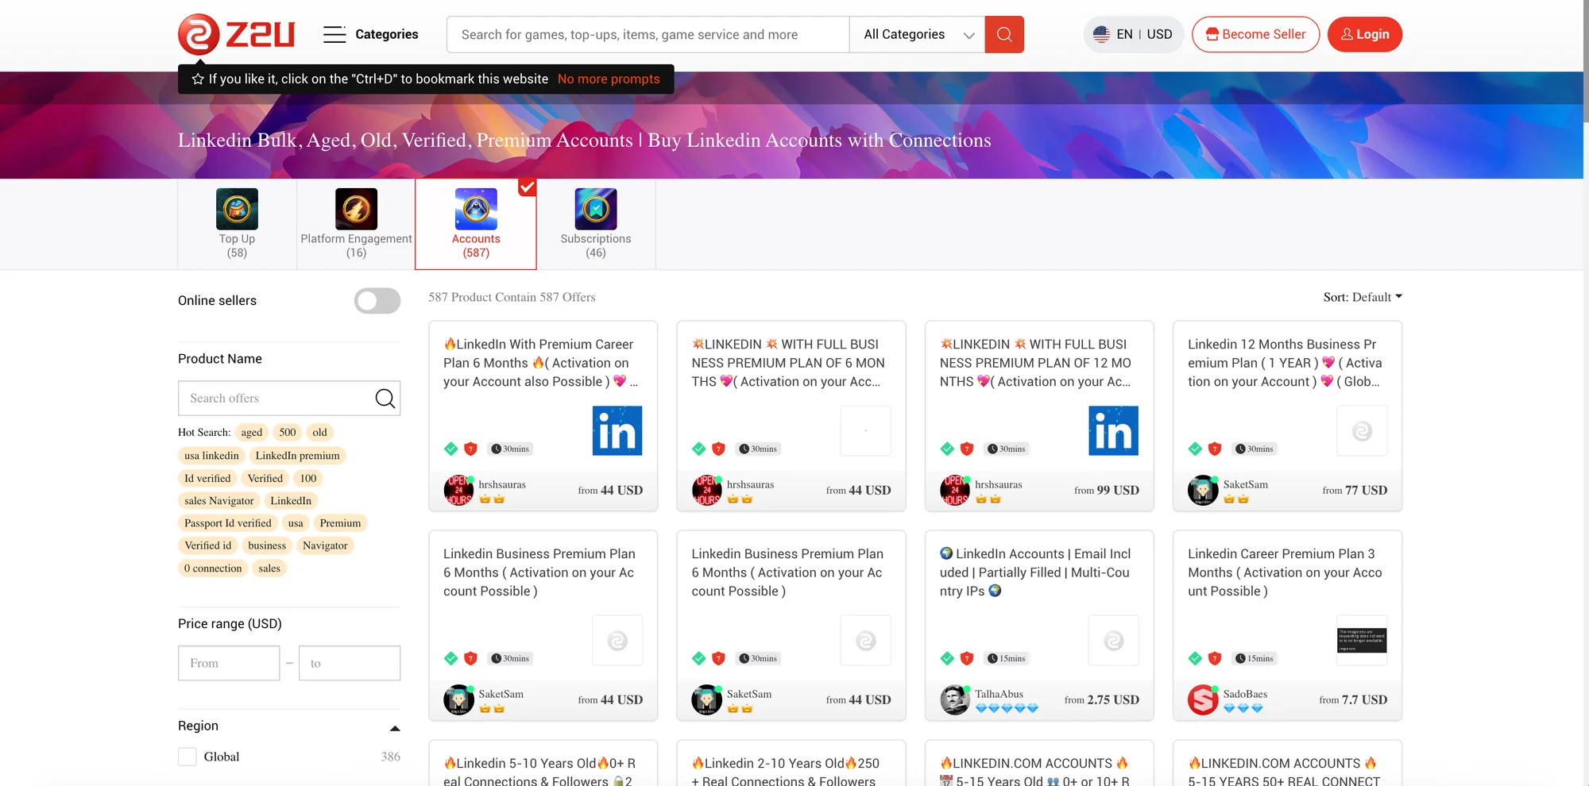
Task: Click the 'aged' hot search tag
Action: coord(252,432)
